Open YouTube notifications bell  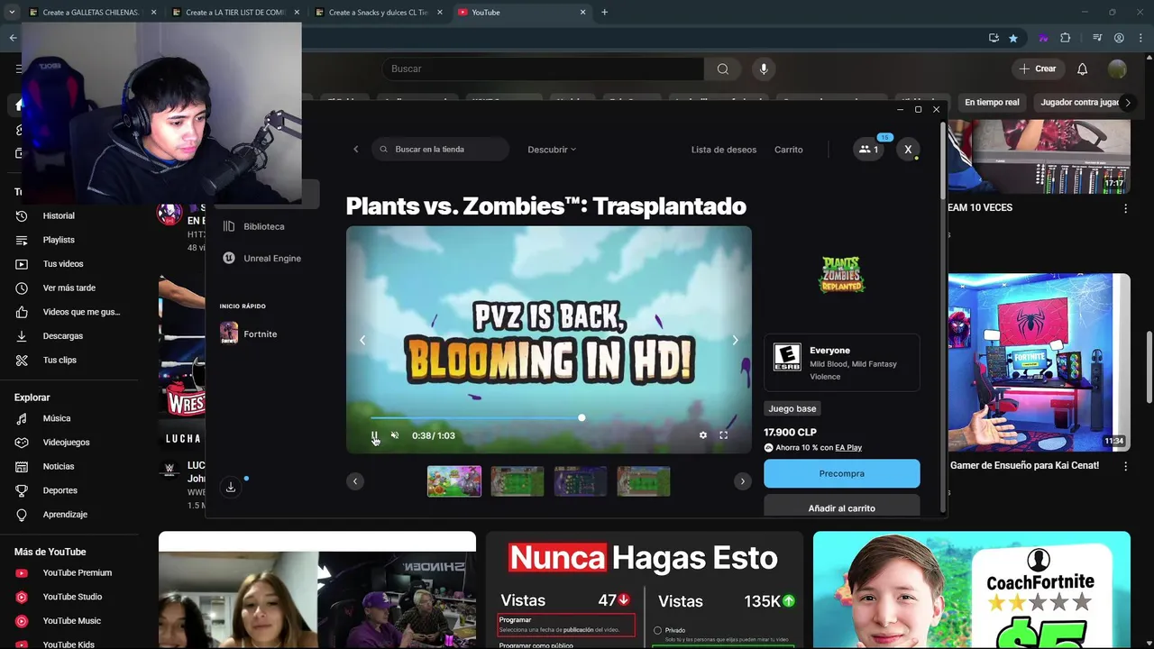pyautogui.click(x=1083, y=69)
